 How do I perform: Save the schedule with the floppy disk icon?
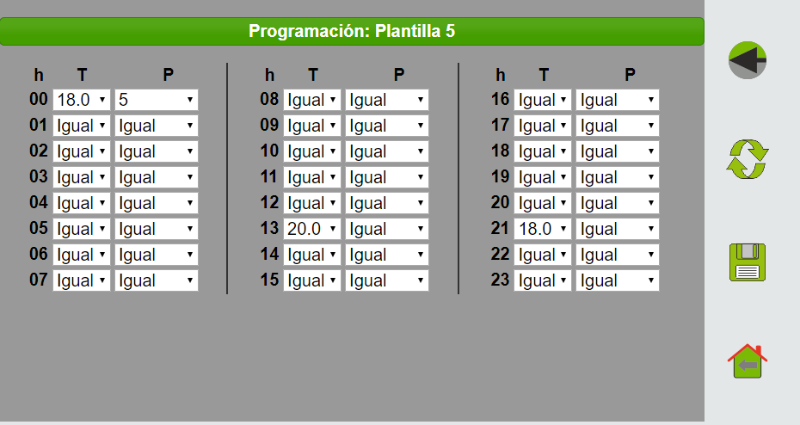[748, 262]
